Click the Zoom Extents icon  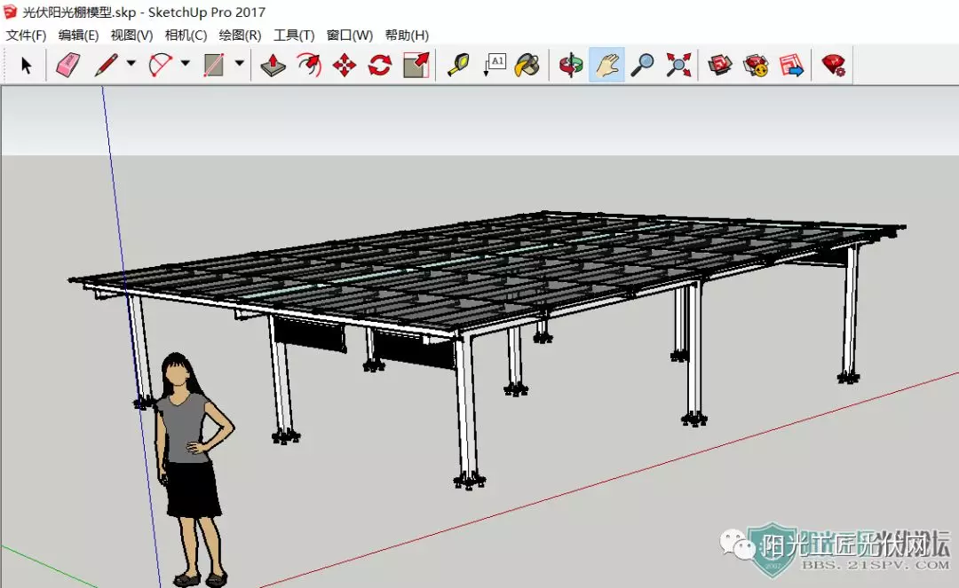(678, 65)
